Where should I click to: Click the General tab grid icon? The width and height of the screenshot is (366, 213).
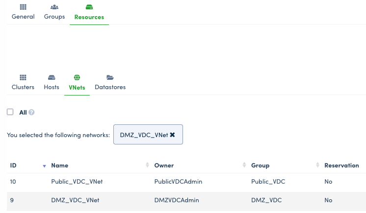tap(23, 8)
